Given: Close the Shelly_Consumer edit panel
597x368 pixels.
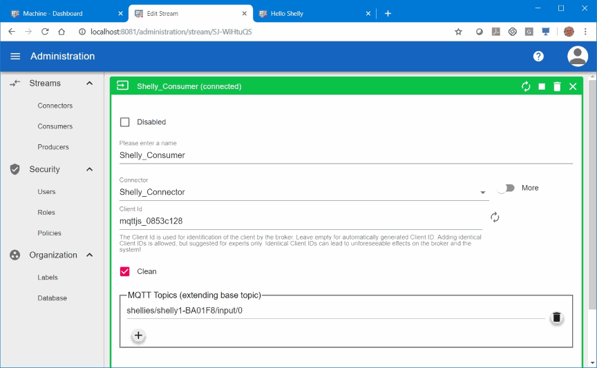Looking at the screenshot, I should pos(573,86).
